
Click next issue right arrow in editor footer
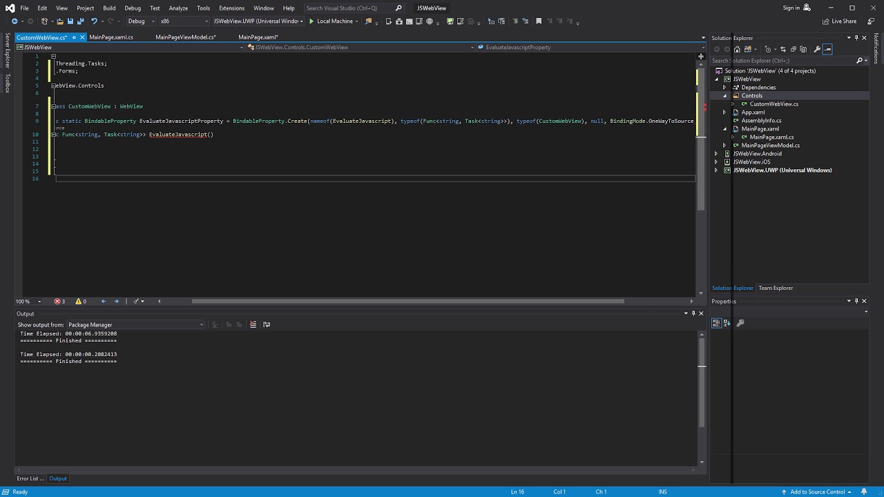coord(116,301)
